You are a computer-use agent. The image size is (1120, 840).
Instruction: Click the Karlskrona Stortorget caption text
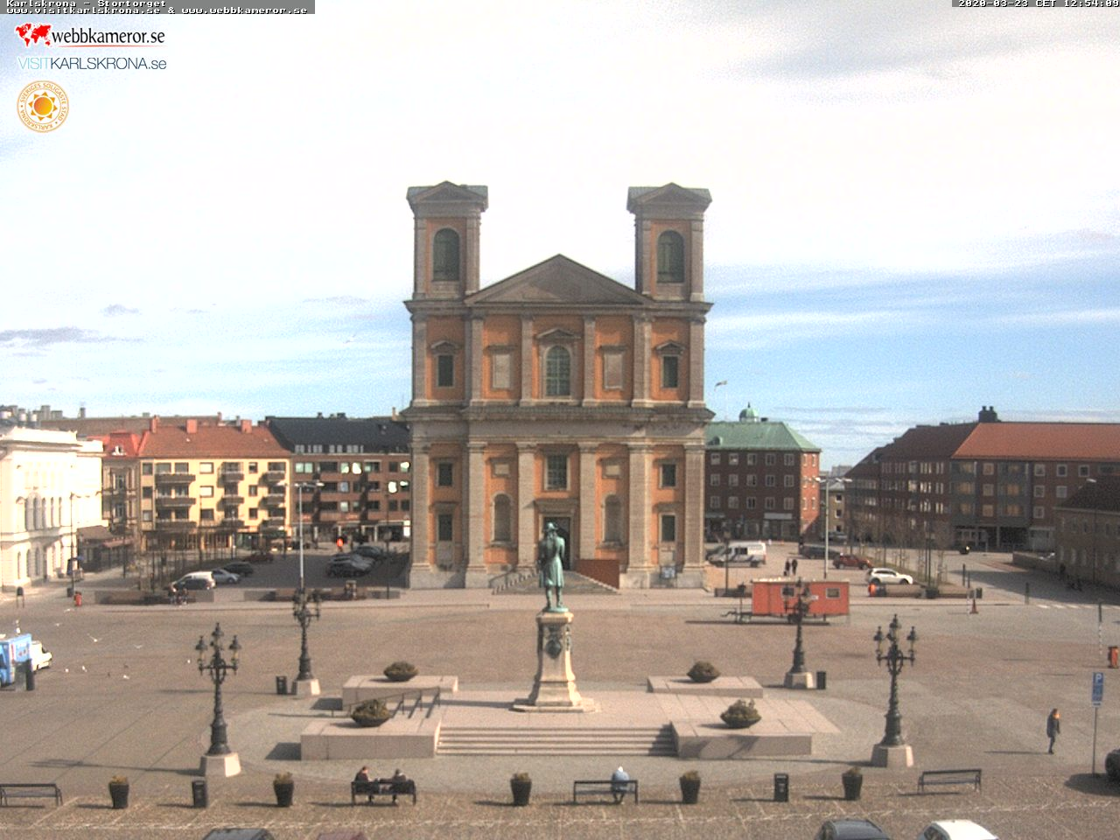tap(86, 3)
